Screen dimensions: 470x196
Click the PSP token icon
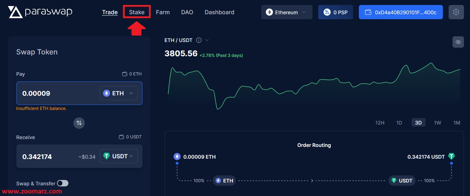coord(327,12)
